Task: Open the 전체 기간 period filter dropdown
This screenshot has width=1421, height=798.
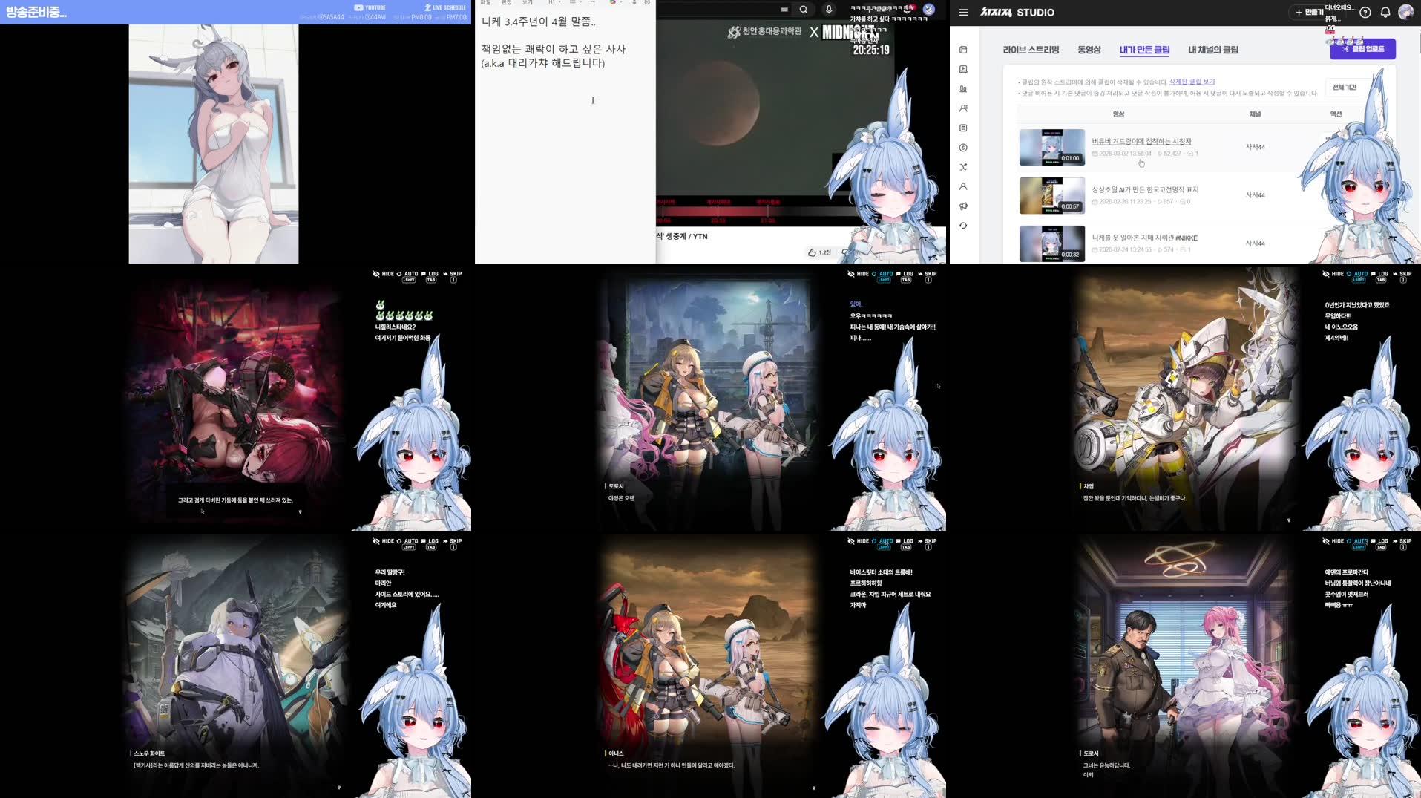Action: [x=1343, y=85]
